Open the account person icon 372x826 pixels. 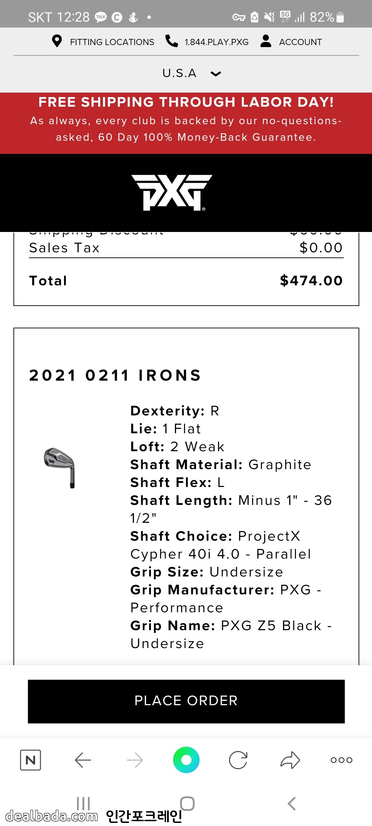[266, 41]
